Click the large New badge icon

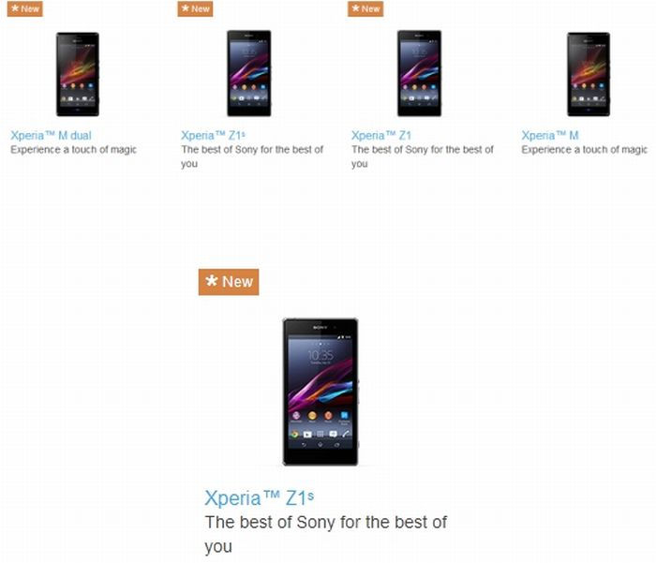coord(229,282)
